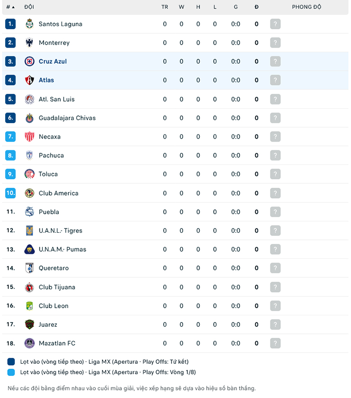
Task: Click the U.A.N.L.- Tigres badge
Action: 29,231
